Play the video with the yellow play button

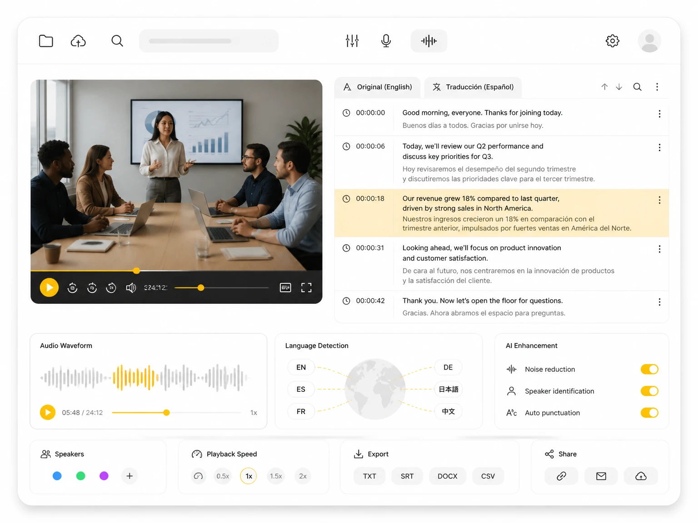pos(49,287)
